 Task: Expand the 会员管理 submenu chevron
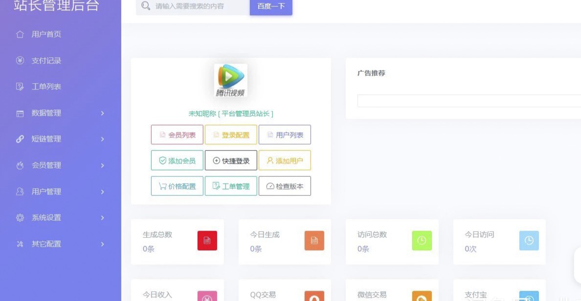103,166
